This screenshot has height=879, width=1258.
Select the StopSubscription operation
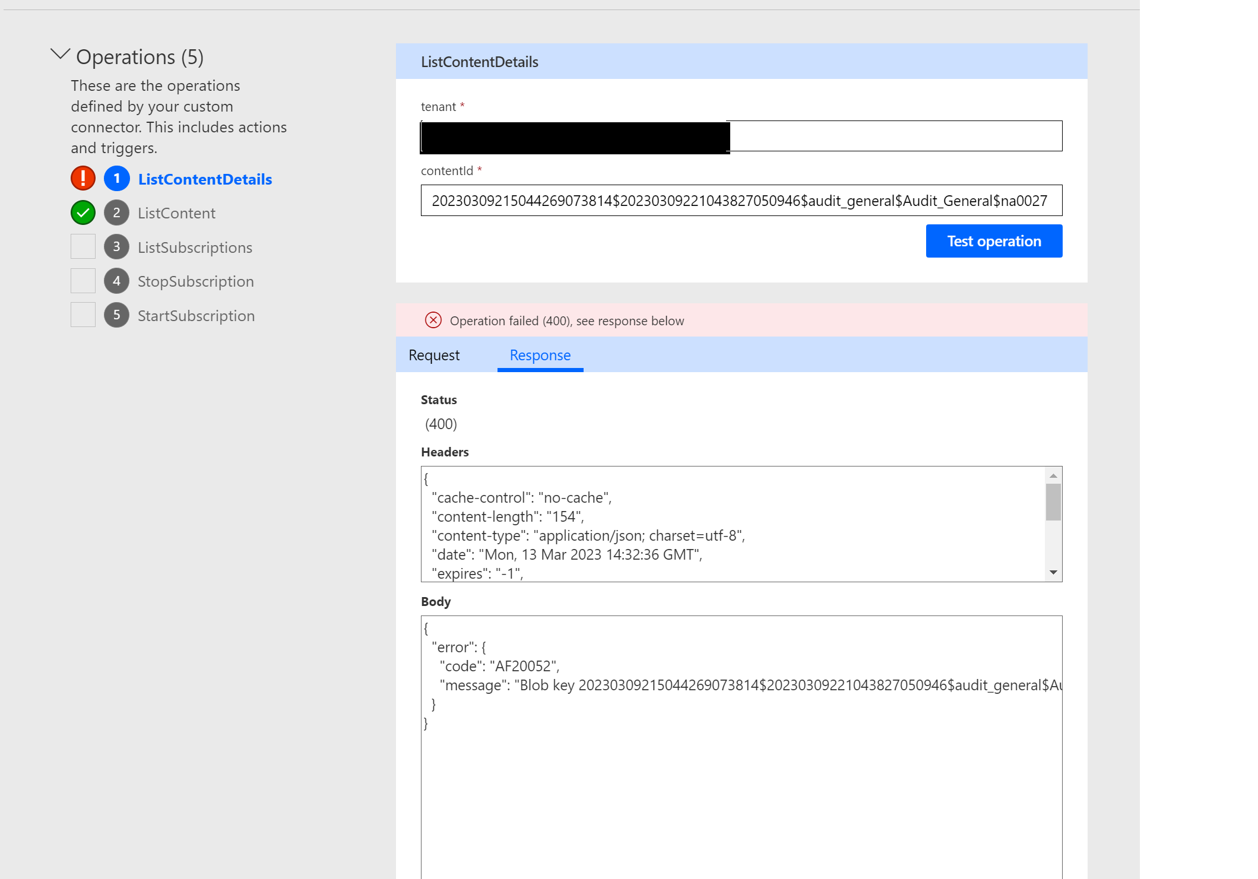(x=195, y=281)
